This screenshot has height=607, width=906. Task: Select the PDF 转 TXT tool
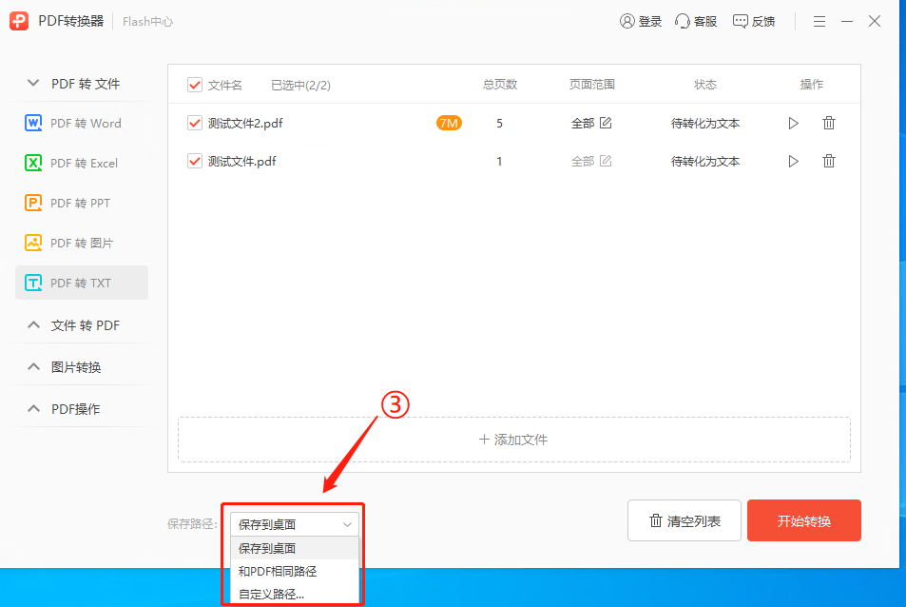click(x=82, y=283)
